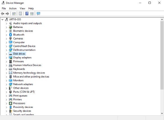Select the Human Interface Devices label
164x120 pixels.
click(x=27, y=65)
